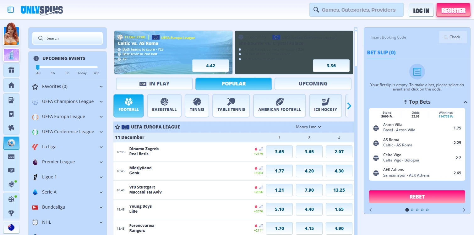474x235 pixels.
Task: Select the Basketball sport category
Action: click(x=164, y=106)
